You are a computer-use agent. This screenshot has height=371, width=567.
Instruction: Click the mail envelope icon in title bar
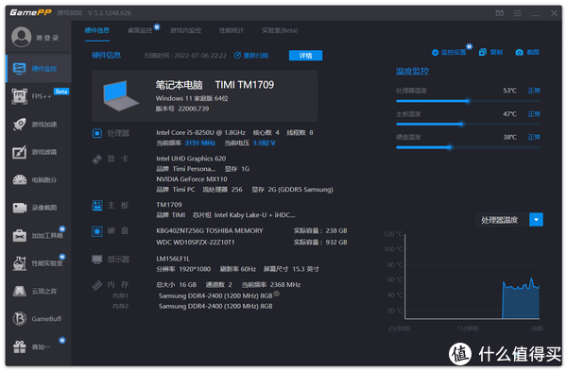click(499, 13)
